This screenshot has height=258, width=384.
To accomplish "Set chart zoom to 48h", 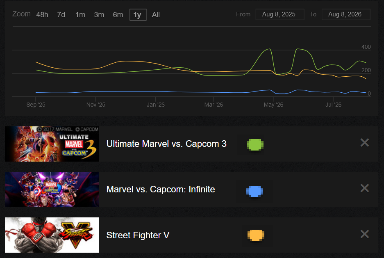I will pyautogui.click(x=42, y=15).
